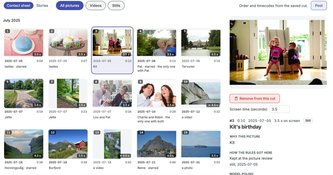
Task: Click the number 1 badge on the cake
Action: click(x=7, y=31)
